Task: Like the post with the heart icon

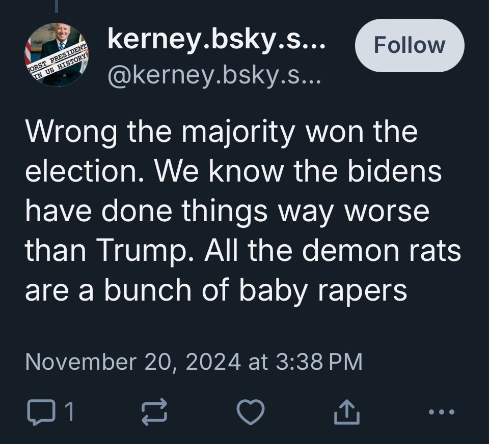Action: (x=251, y=412)
